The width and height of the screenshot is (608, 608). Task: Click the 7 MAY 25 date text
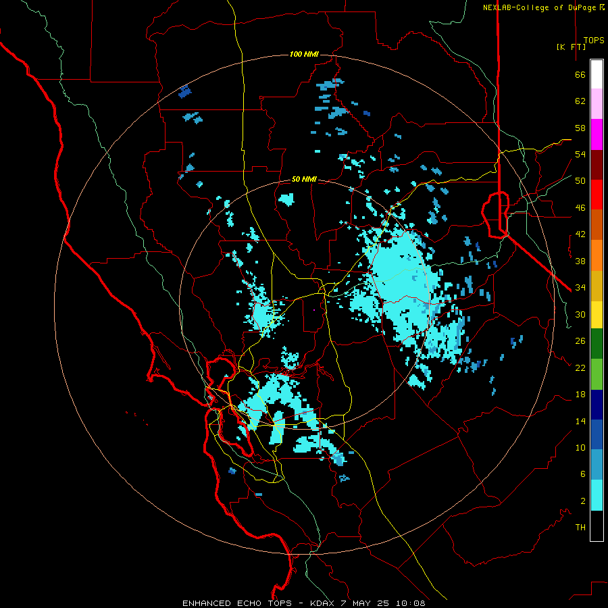click(x=365, y=603)
